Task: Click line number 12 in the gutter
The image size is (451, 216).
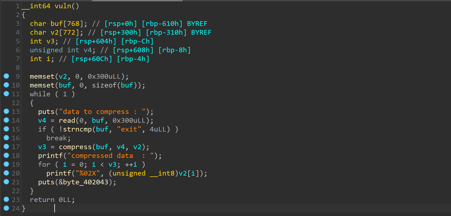Action: [x=16, y=103]
